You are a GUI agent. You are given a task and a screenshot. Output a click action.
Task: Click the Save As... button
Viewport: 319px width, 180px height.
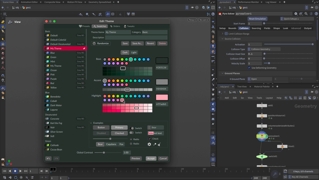point(137,43)
